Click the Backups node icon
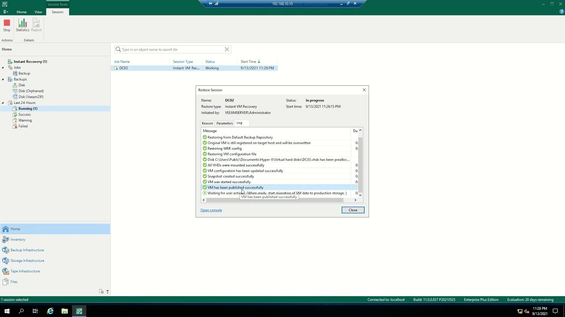Image resolution: width=565 pixels, height=317 pixels. click(x=10, y=79)
